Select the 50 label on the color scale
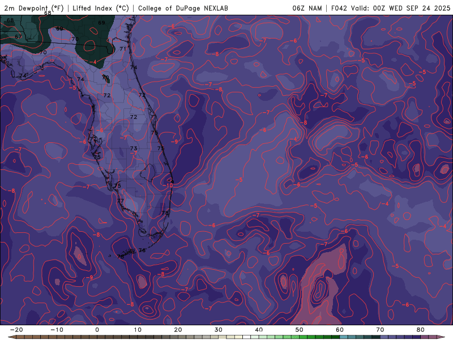This screenshot has height=340, width=453. (300, 330)
